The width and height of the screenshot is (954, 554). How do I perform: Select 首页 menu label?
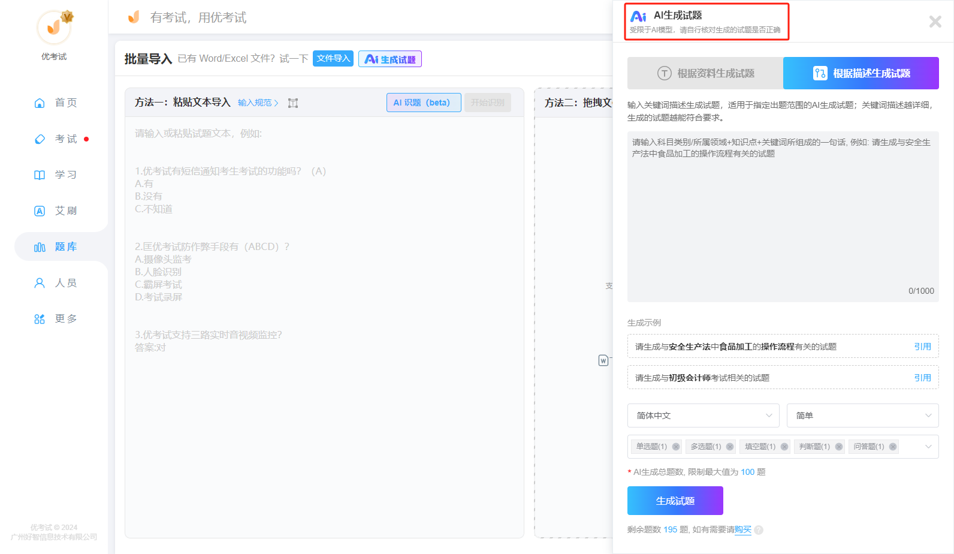66,103
